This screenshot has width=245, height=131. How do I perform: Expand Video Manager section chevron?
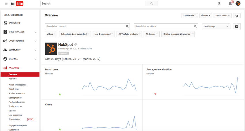click(x=35, y=32)
